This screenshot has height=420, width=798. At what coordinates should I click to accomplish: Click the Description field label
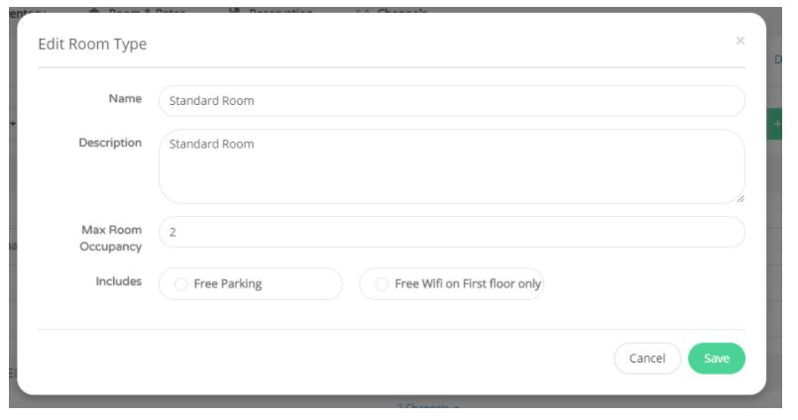(x=110, y=143)
